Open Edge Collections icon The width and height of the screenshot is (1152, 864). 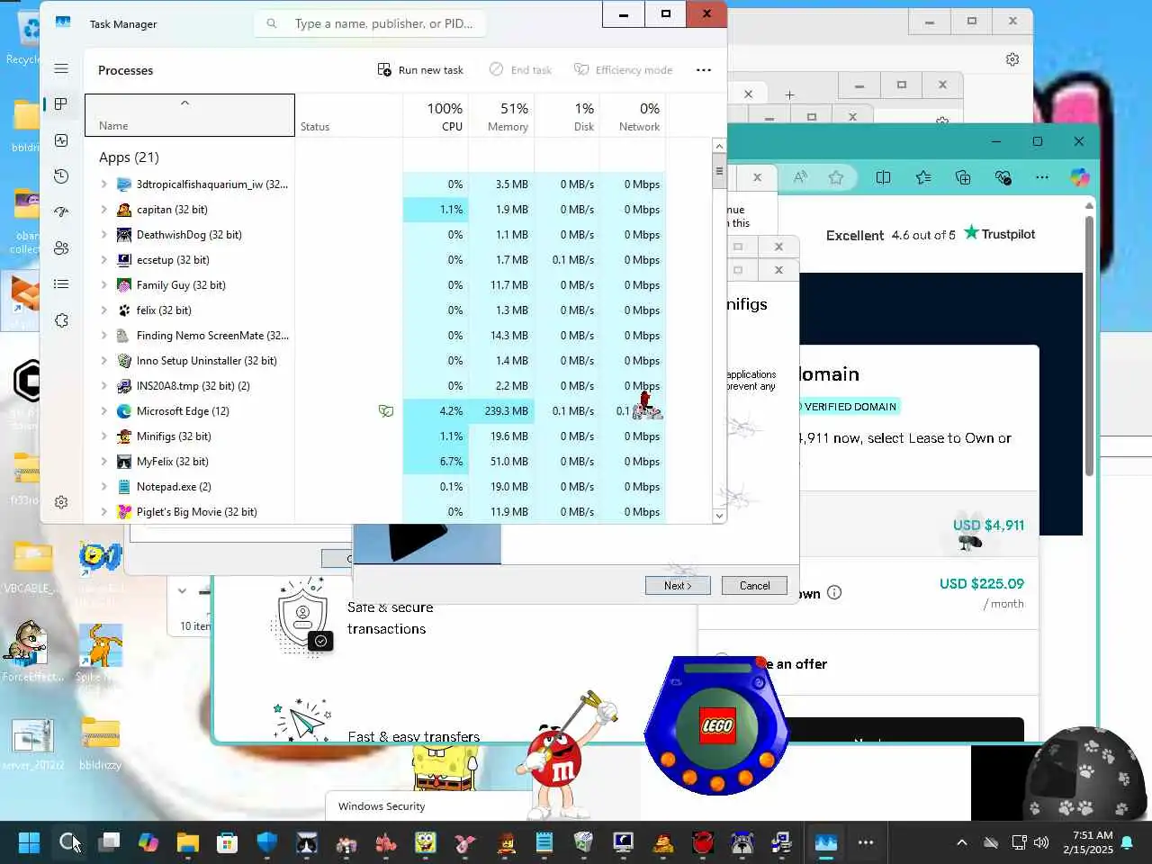click(x=963, y=177)
